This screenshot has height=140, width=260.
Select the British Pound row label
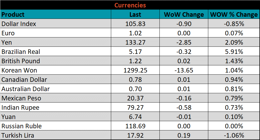21,61
